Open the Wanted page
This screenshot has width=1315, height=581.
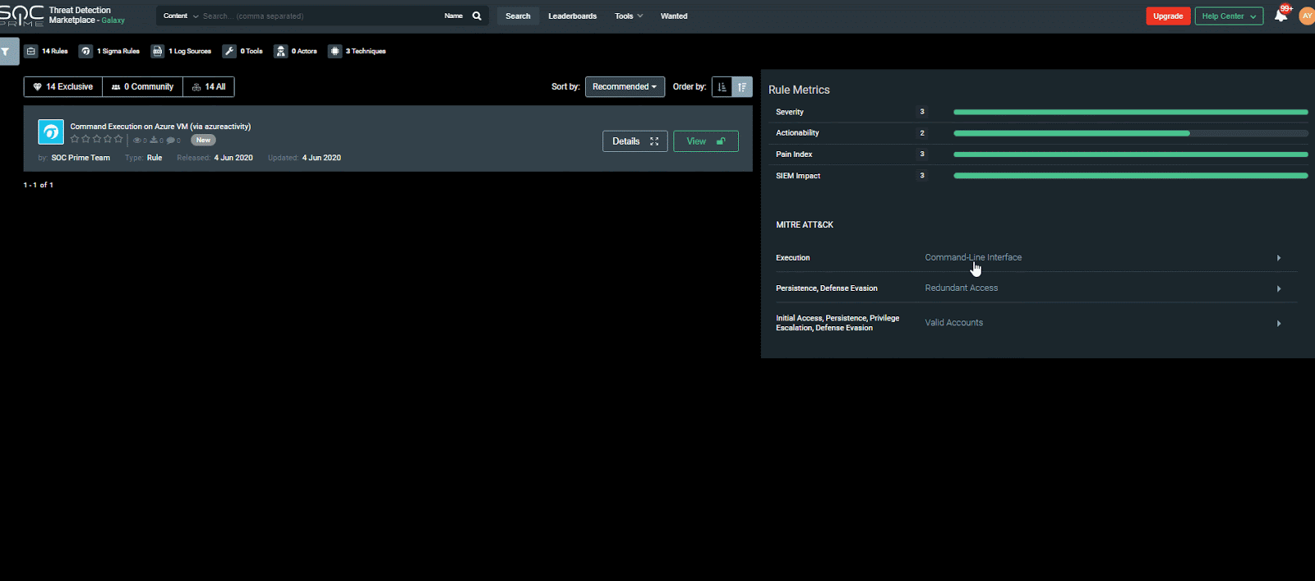(674, 16)
